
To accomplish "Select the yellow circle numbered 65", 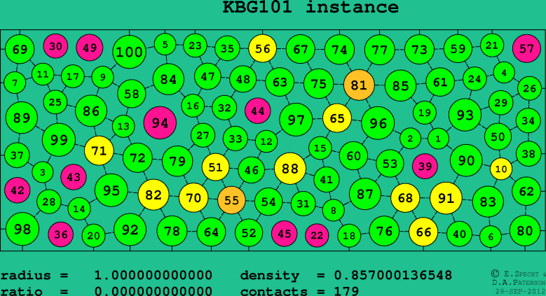I will (x=337, y=118).
